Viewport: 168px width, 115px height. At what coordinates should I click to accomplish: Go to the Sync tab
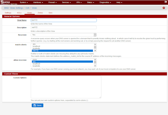(x=50, y=13)
